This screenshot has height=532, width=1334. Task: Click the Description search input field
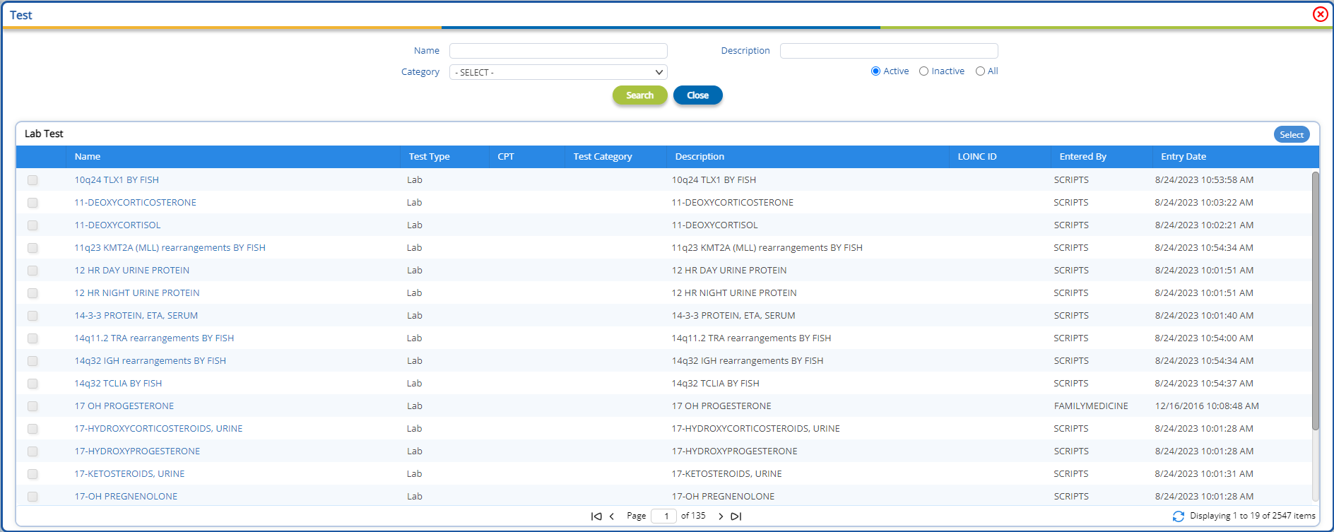(889, 51)
